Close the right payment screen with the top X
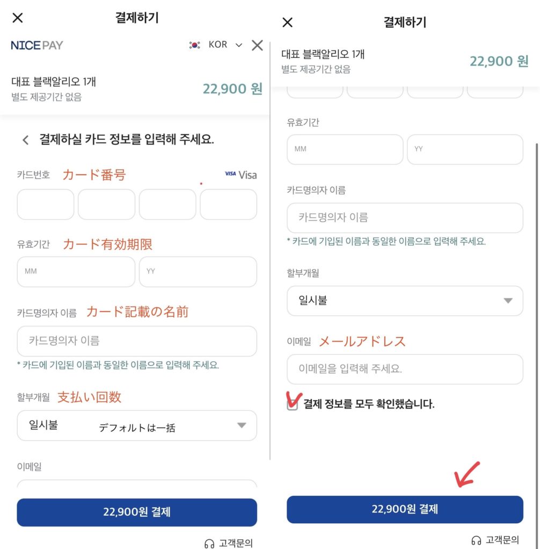540x549 pixels. coord(288,22)
